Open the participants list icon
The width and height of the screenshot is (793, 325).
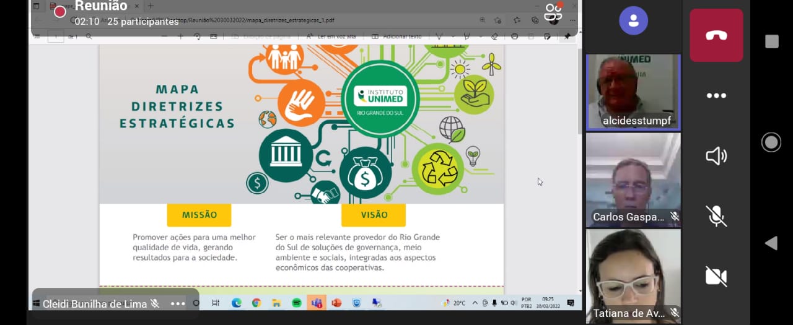point(553,12)
